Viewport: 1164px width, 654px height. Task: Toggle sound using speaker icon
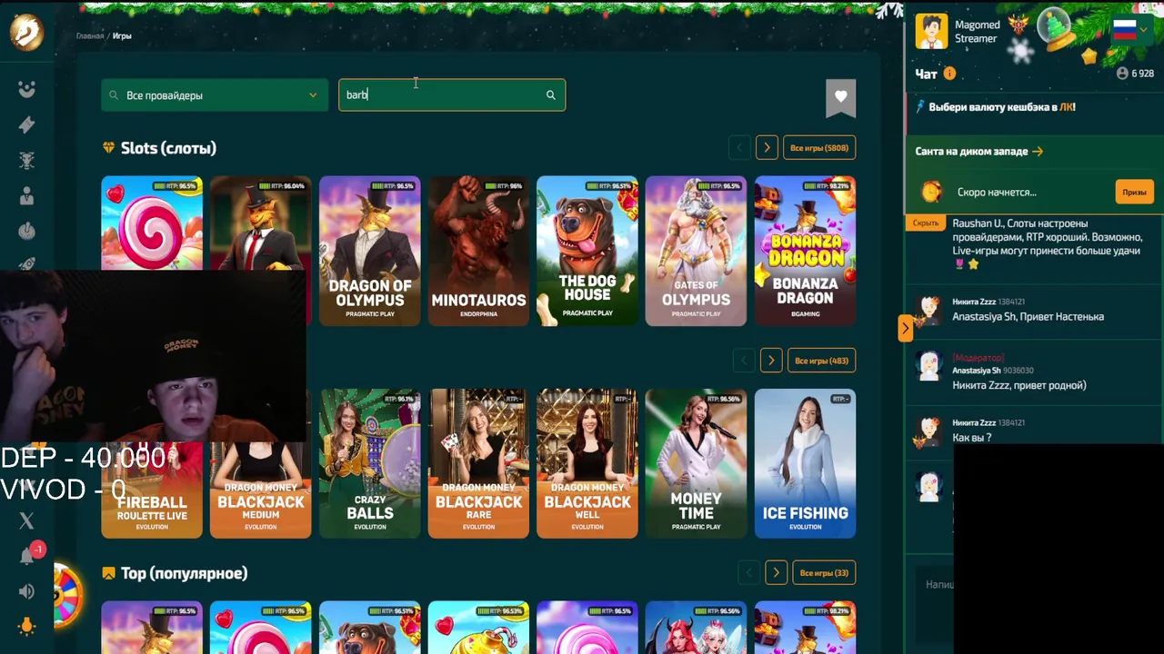pos(26,591)
